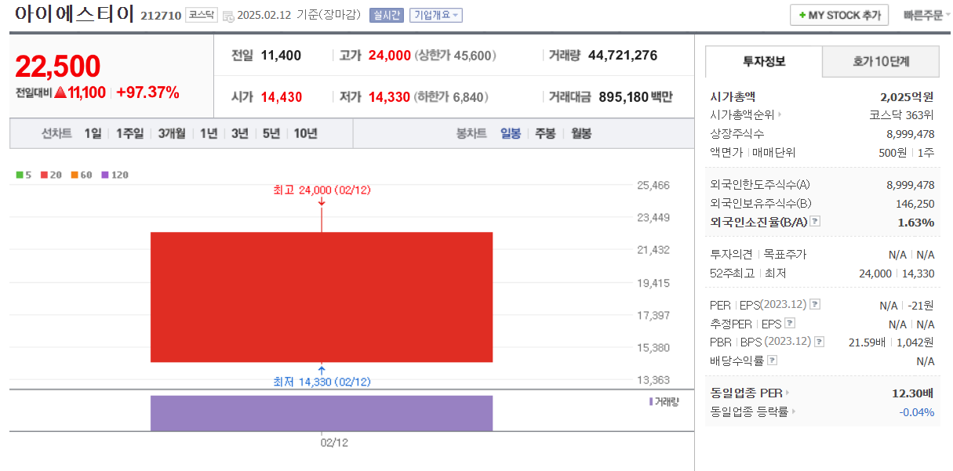Click the orange 60-day moving average legend marker
Screen dimensions: 953x471
click(75, 175)
